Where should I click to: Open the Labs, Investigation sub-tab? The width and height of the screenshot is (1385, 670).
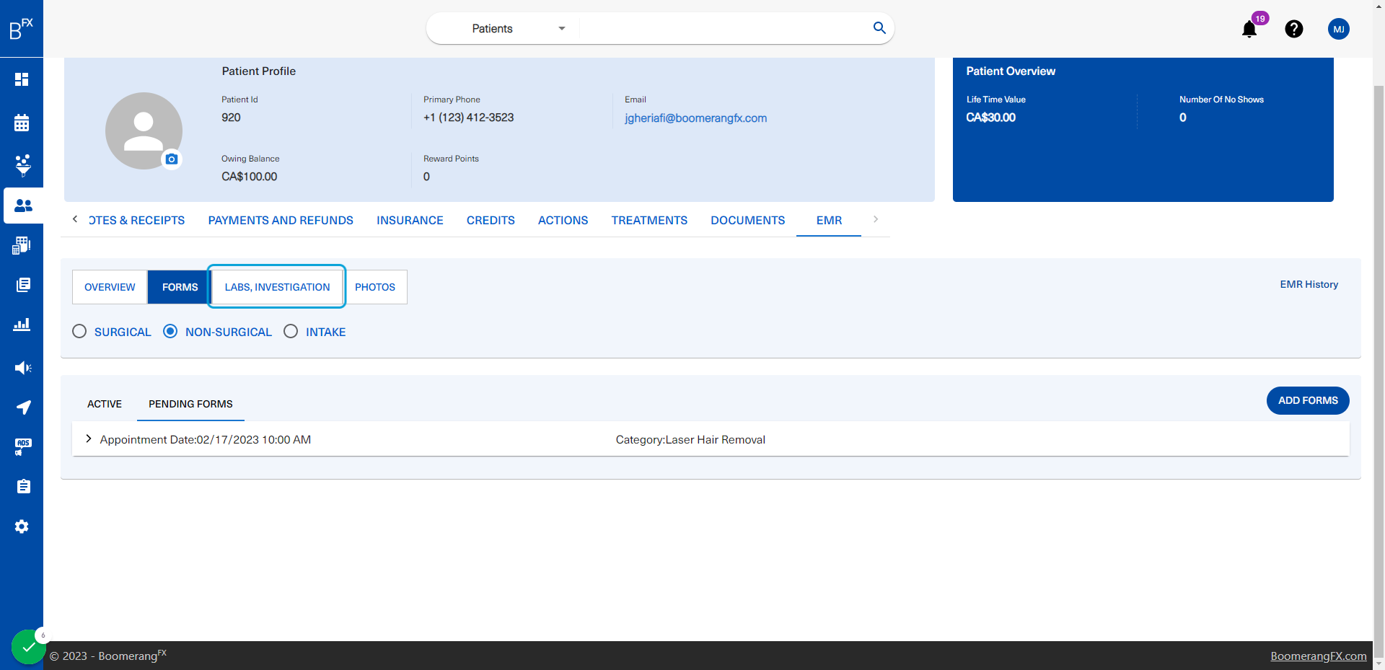pyautogui.click(x=277, y=287)
